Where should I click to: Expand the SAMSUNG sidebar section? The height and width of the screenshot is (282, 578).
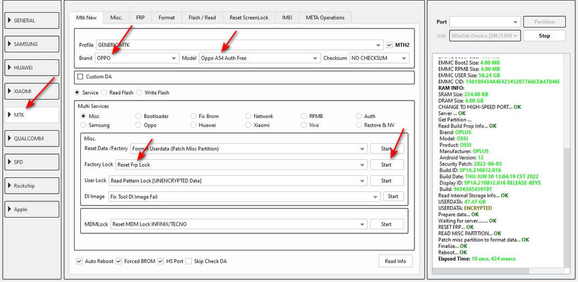[x=32, y=44]
